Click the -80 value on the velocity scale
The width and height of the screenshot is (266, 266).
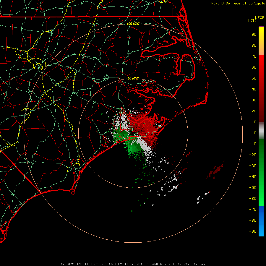tap(253, 220)
